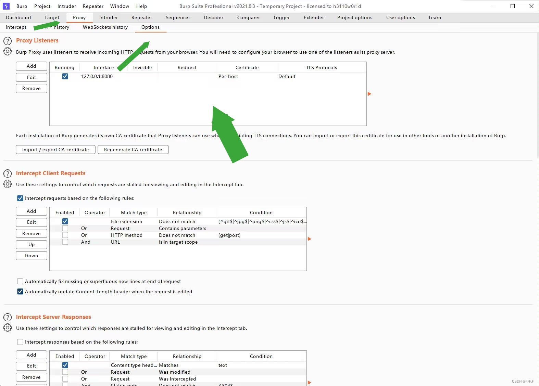This screenshot has height=386, width=539.
Task: Switch to the Decoder tab
Action: click(x=213, y=17)
